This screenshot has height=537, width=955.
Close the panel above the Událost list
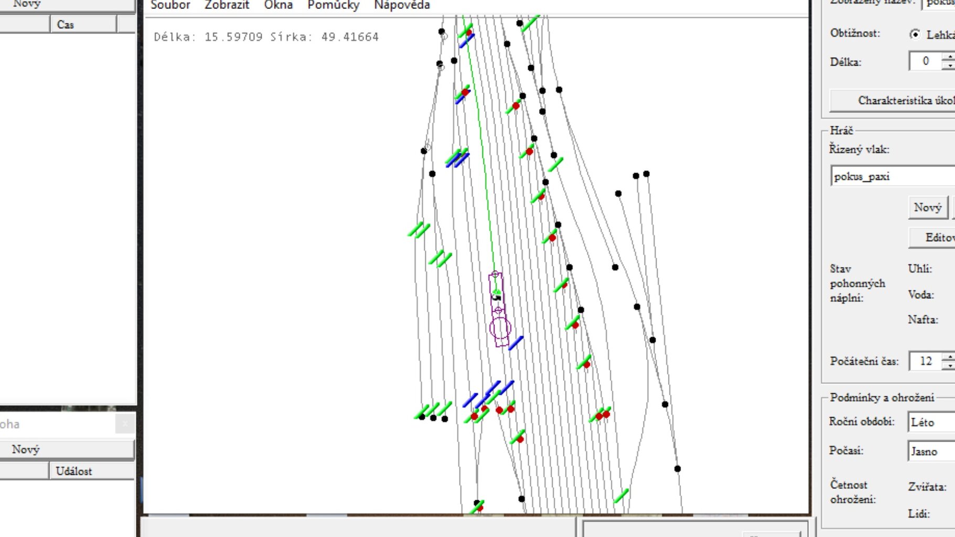125,424
